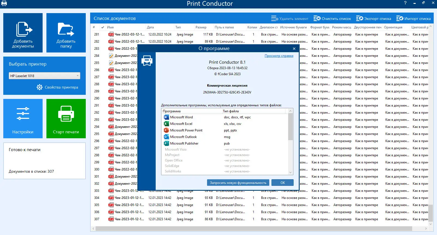Toggle checkmark column header in document list
Screen dimensions: 437x235
point(102,27)
